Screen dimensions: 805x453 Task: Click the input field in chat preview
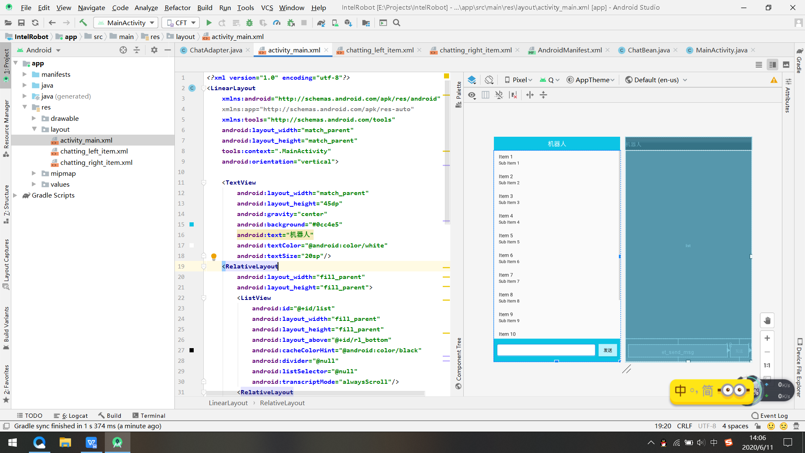tap(546, 349)
